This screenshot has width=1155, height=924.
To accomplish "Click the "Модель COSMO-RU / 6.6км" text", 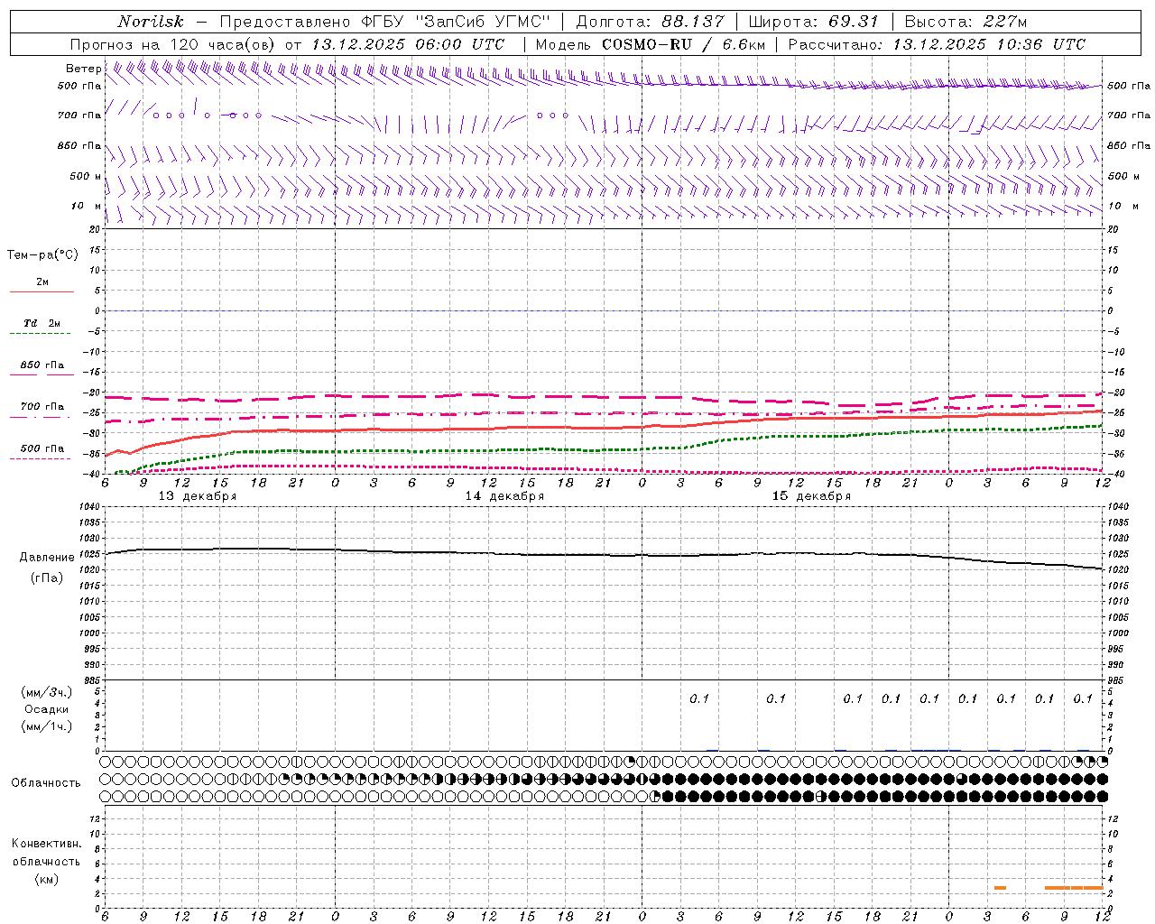I will 651,44.
